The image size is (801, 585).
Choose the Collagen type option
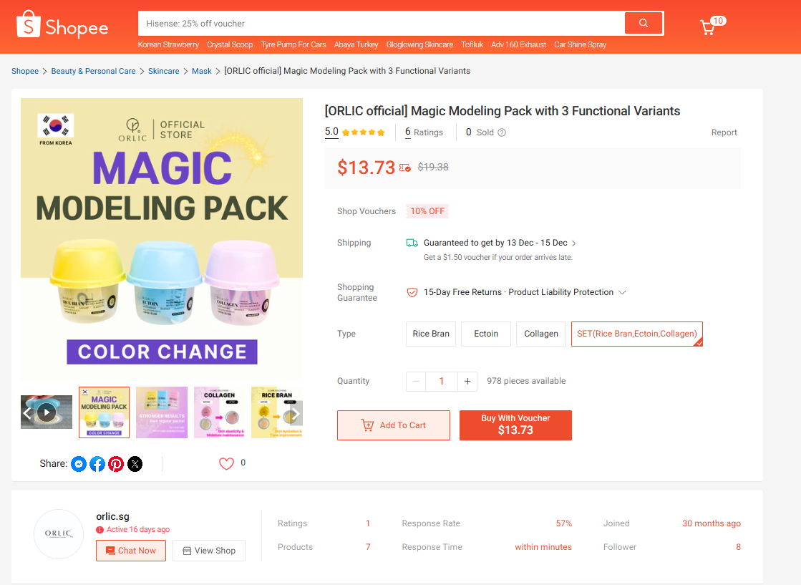[x=541, y=334]
